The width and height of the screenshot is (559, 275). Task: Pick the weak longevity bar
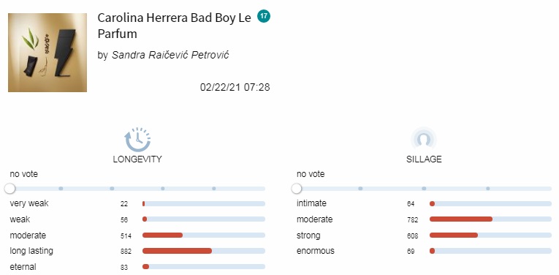(204, 219)
